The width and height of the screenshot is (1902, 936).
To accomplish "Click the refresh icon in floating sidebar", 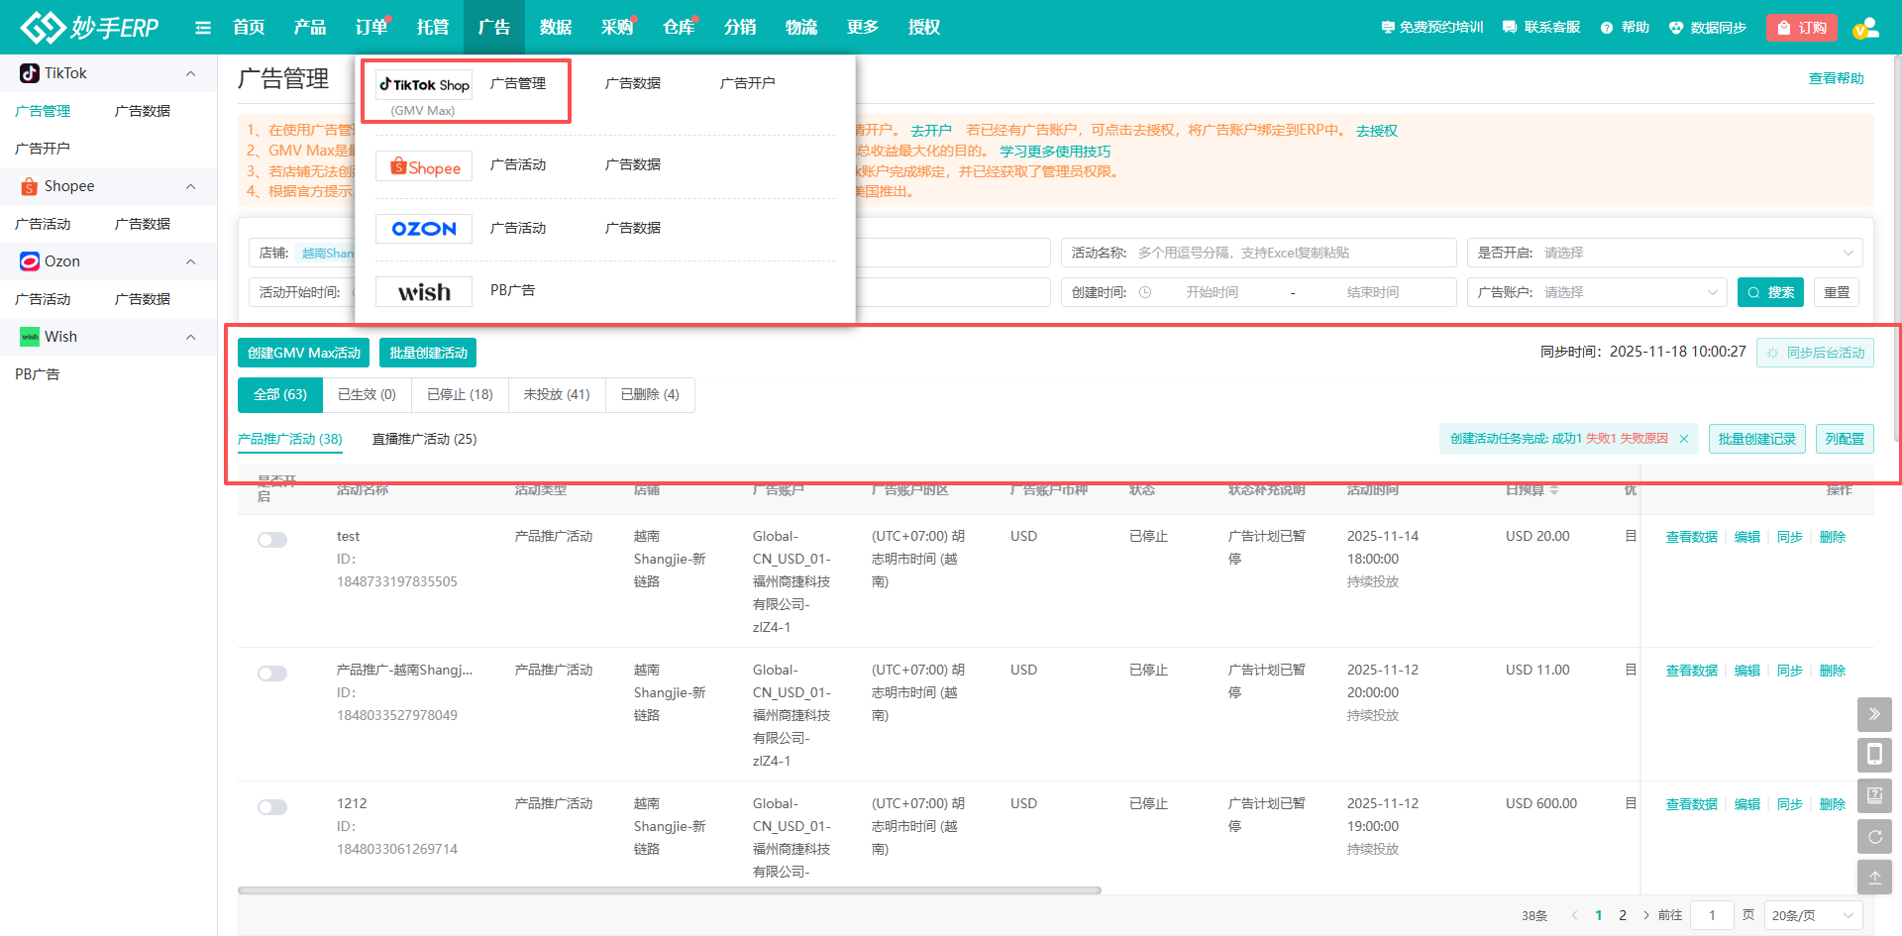I will point(1874,836).
